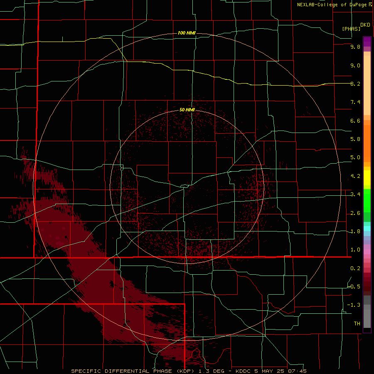Click the 100 NMI range ring label
This screenshot has height=374, width=374.
click(187, 33)
